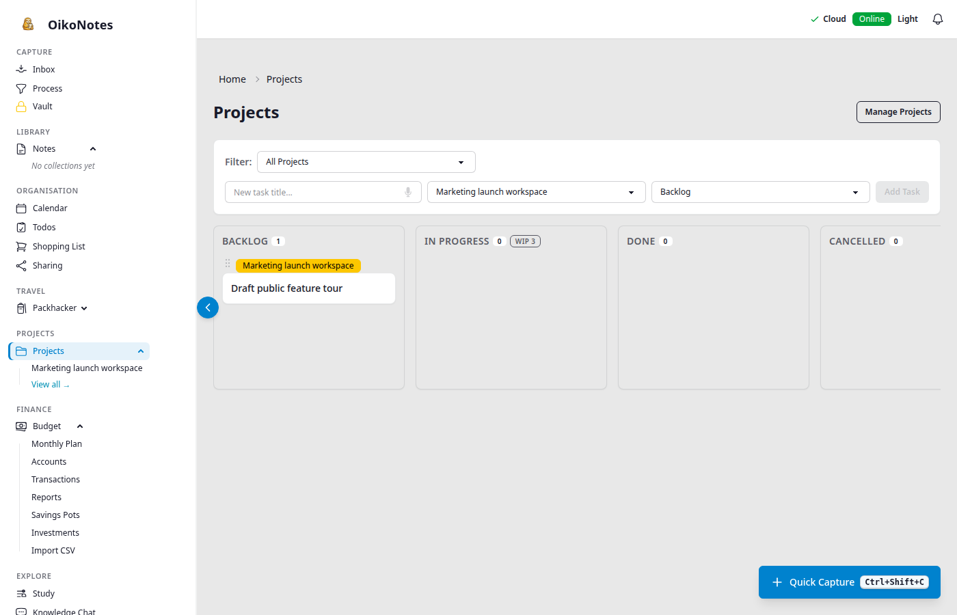This screenshot has width=957, height=615.
Task: Click the WIP 3 limit badge
Action: tap(525, 241)
